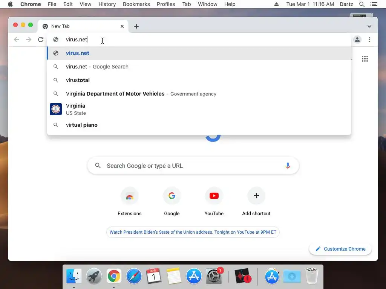This screenshot has height=289, width=386.
Task: Click the date and time in menu bar
Action: (x=310, y=4)
